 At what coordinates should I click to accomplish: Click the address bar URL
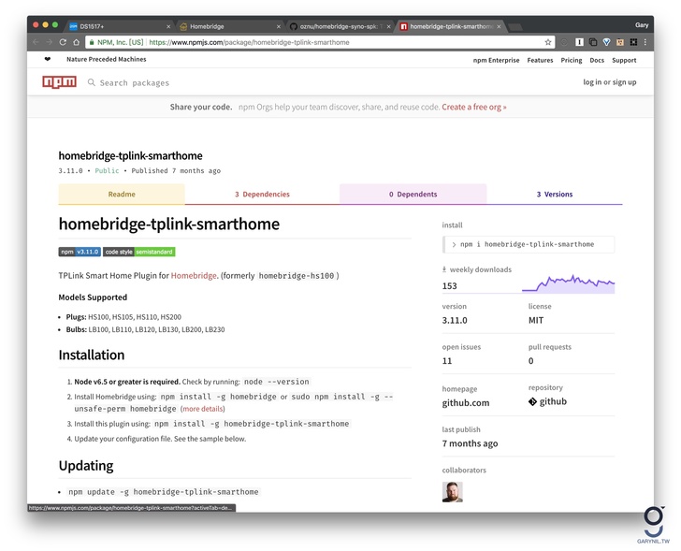pyautogui.click(x=249, y=42)
